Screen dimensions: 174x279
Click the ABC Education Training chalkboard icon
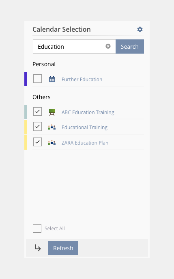click(52, 112)
